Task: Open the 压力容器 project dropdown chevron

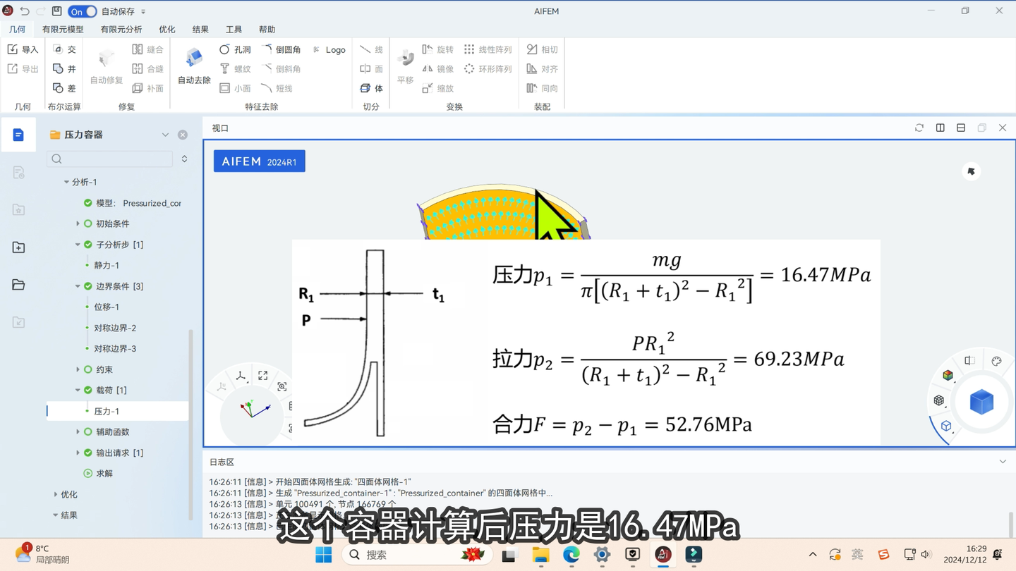Action: (165, 135)
